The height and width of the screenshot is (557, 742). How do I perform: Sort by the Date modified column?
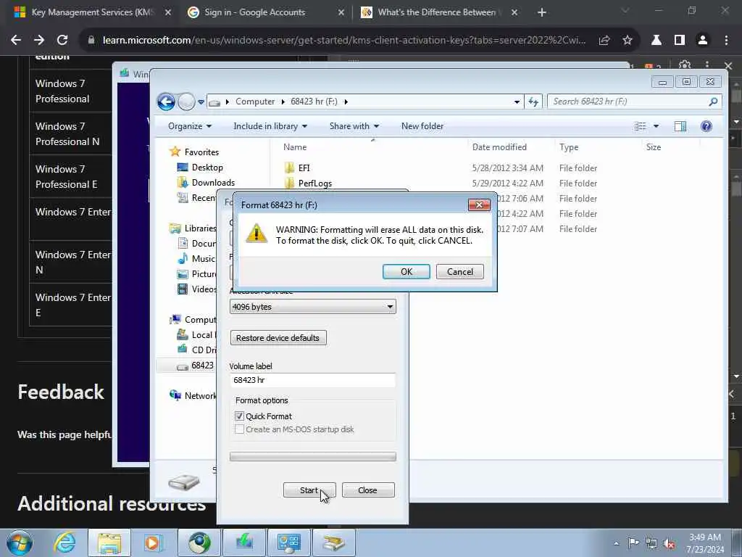coord(499,147)
